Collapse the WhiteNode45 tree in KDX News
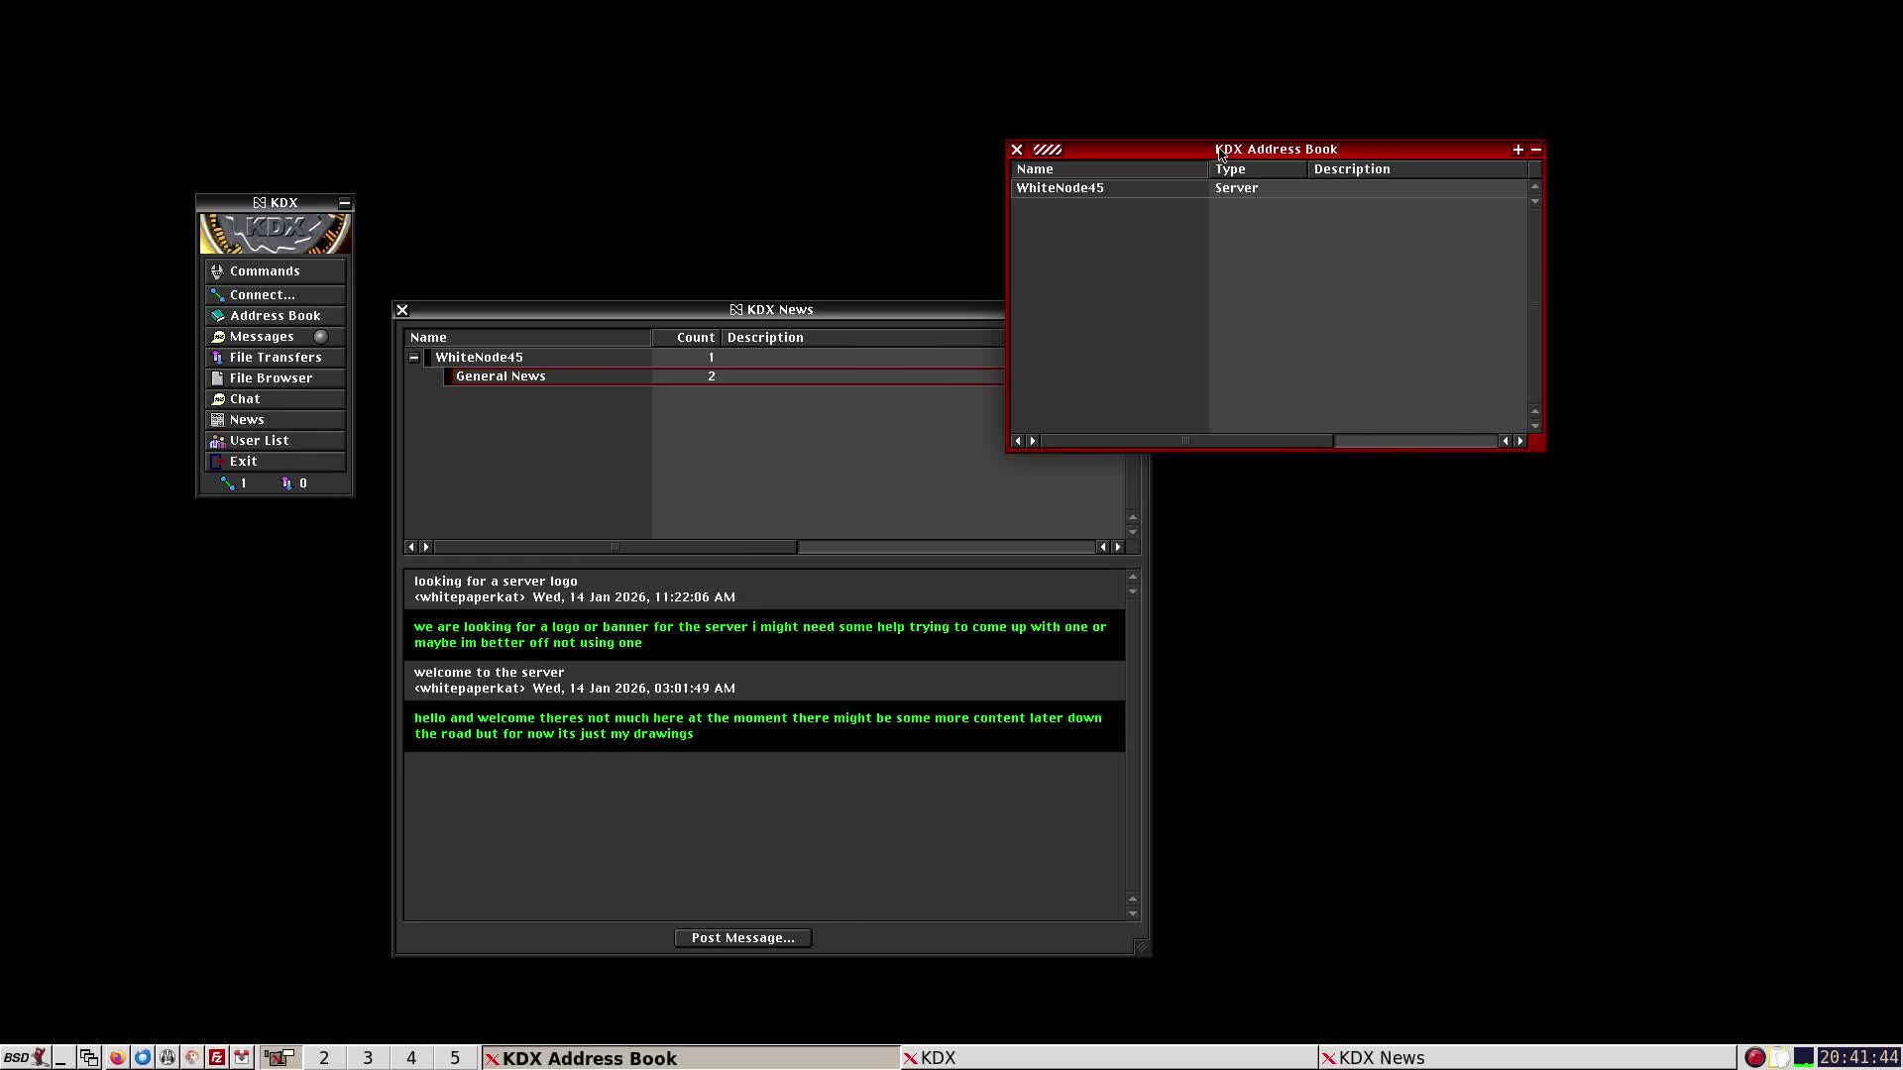The image size is (1903, 1070). (x=413, y=358)
